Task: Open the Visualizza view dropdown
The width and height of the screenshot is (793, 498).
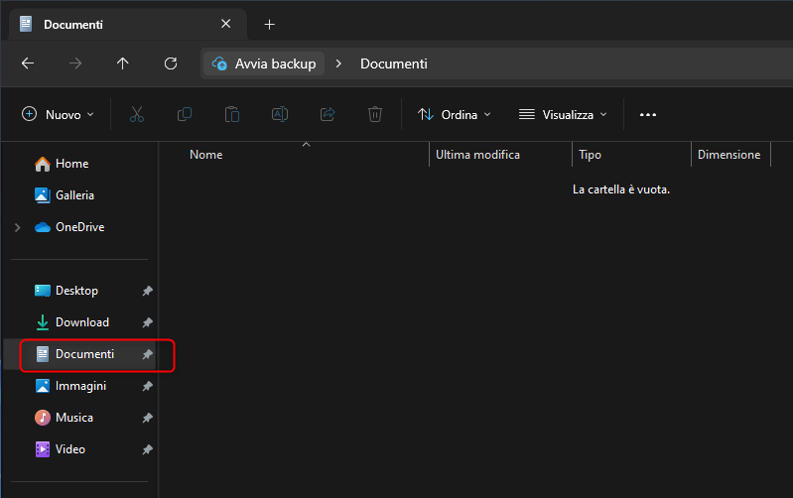Action: tap(563, 115)
